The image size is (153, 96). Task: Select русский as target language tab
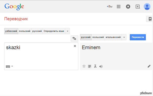(86, 37)
